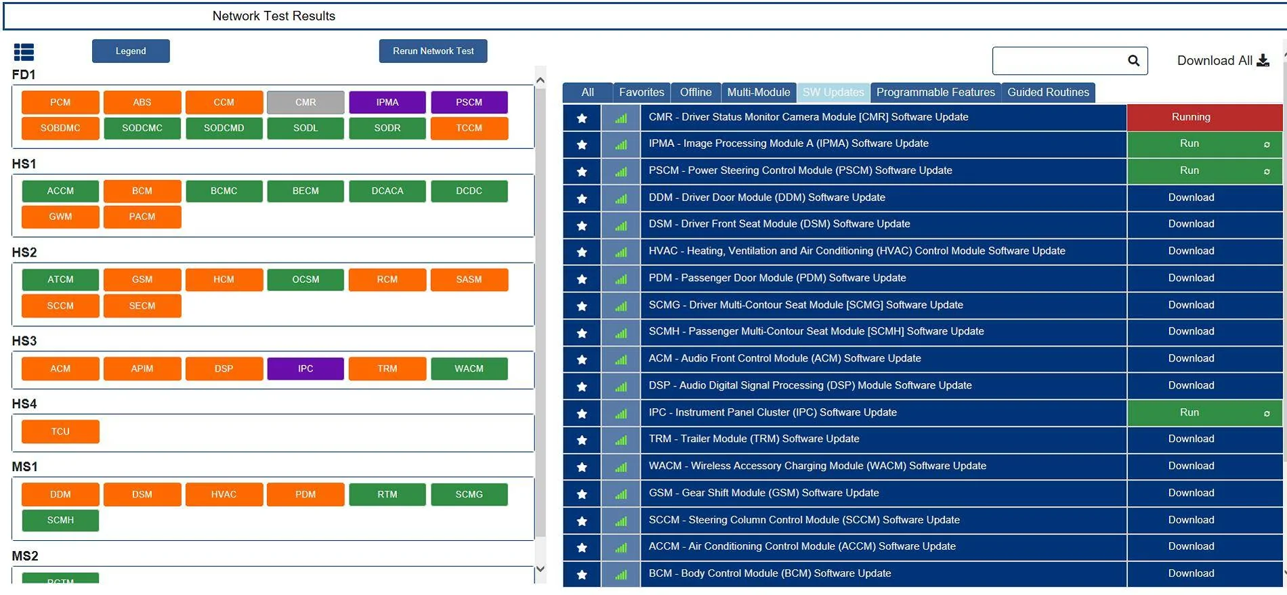Click signal strength icon in TRM row
The height and width of the screenshot is (595, 1287).
click(x=620, y=440)
